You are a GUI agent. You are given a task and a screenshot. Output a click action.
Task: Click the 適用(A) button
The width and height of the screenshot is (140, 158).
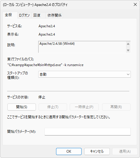[x=125, y=151]
